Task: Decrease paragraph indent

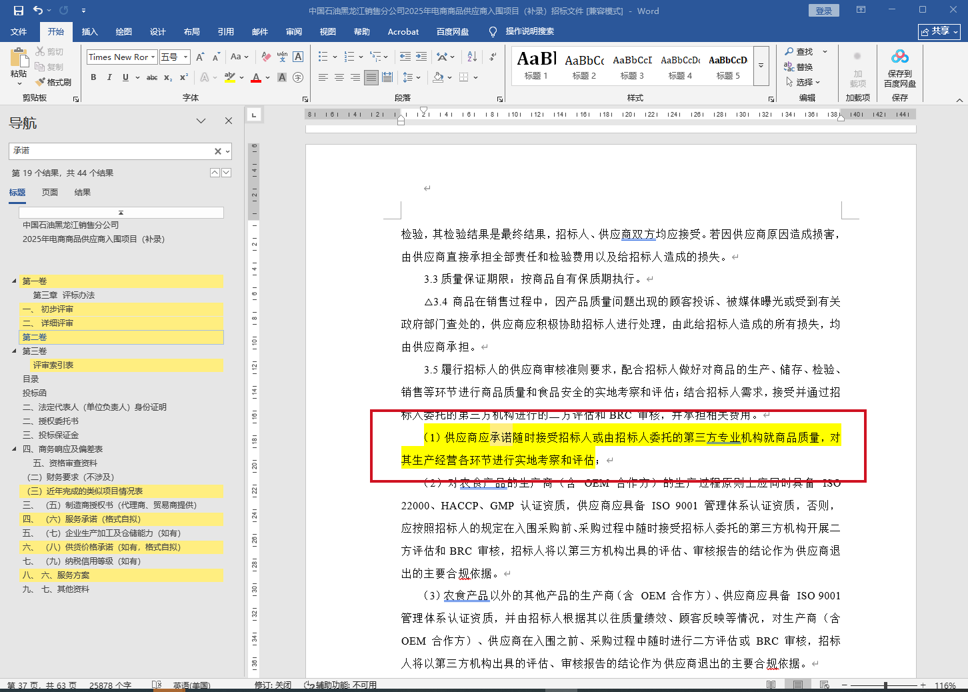Action: click(x=405, y=57)
